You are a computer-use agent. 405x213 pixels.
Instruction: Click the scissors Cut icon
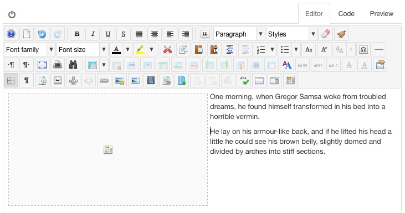coord(168,49)
